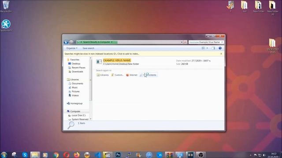Open WinRAR from the taskbar
Viewport: 282px width, 158px height.
coord(169,155)
